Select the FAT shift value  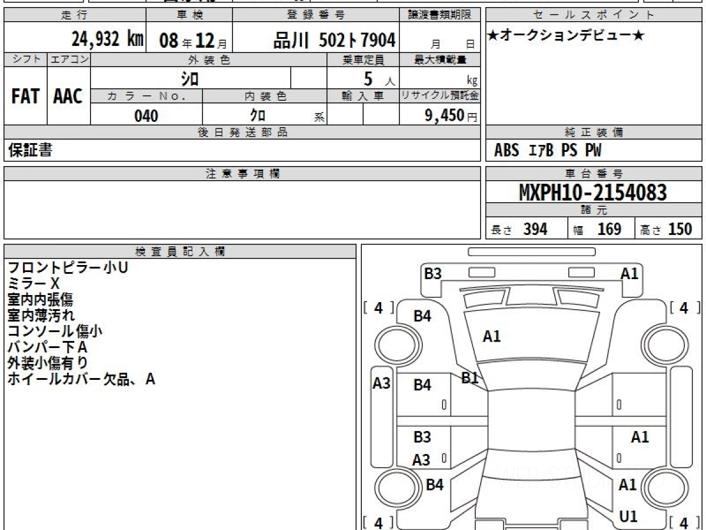[25, 97]
